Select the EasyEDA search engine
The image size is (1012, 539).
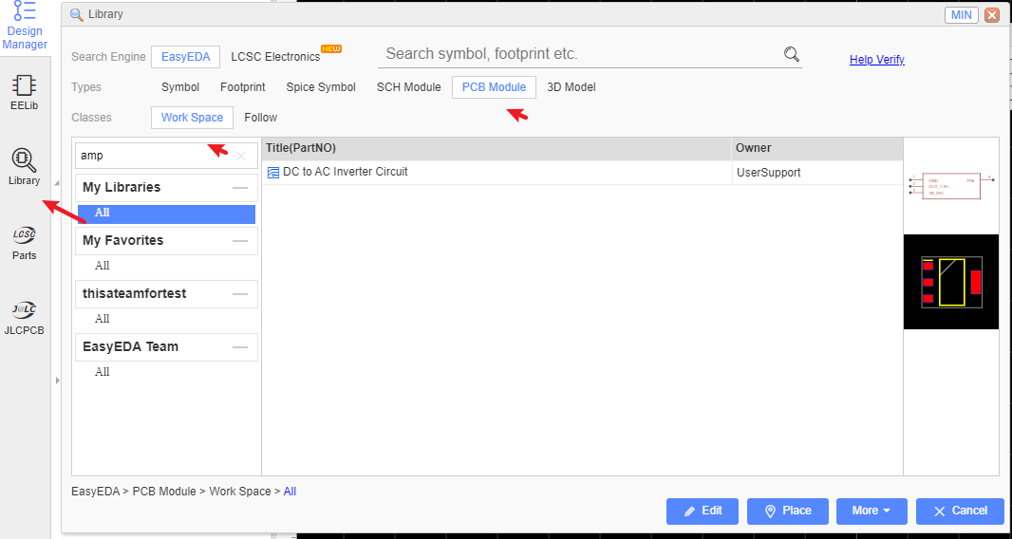point(185,57)
